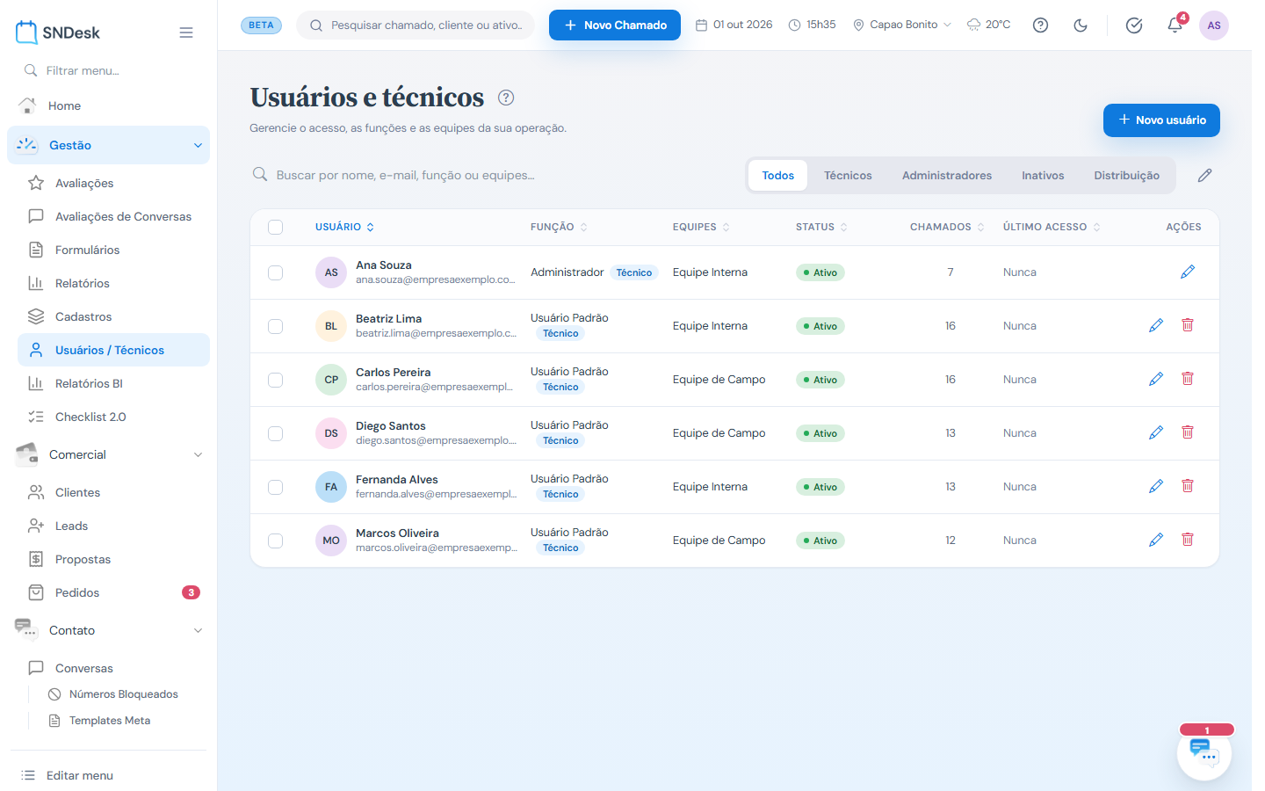The width and height of the screenshot is (1265, 791).
Task: Sort table by FUNÇÃO column
Action: tap(559, 227)
